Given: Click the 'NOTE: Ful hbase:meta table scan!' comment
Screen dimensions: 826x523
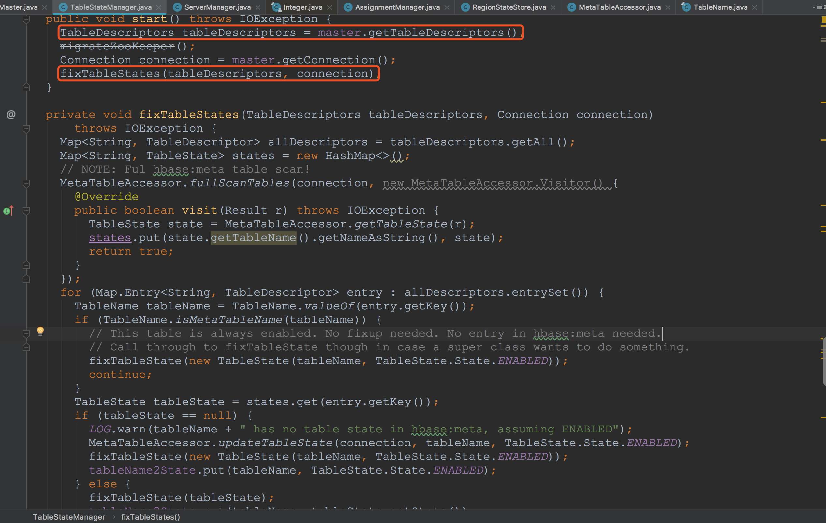Looking at the screenshot, I should [185, 169].
